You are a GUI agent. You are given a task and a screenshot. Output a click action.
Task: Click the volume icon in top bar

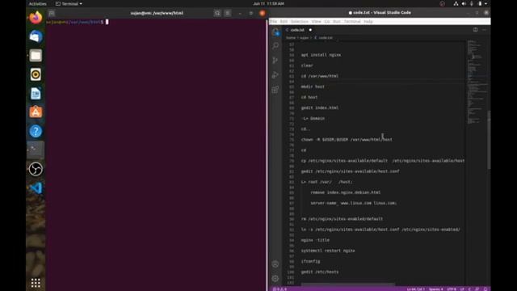[464, 3]
